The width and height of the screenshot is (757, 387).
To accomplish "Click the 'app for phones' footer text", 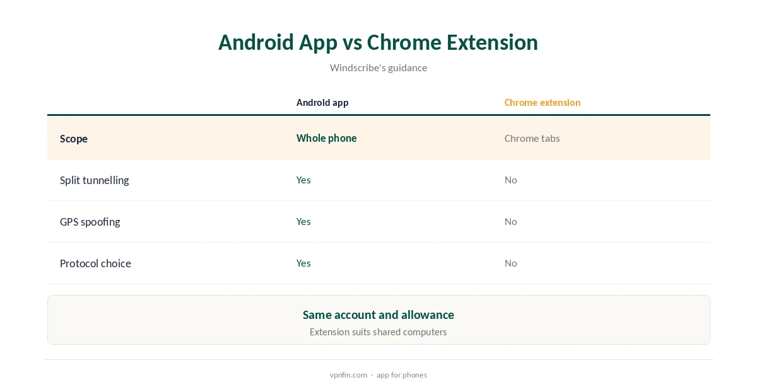I will pos(402,375).
